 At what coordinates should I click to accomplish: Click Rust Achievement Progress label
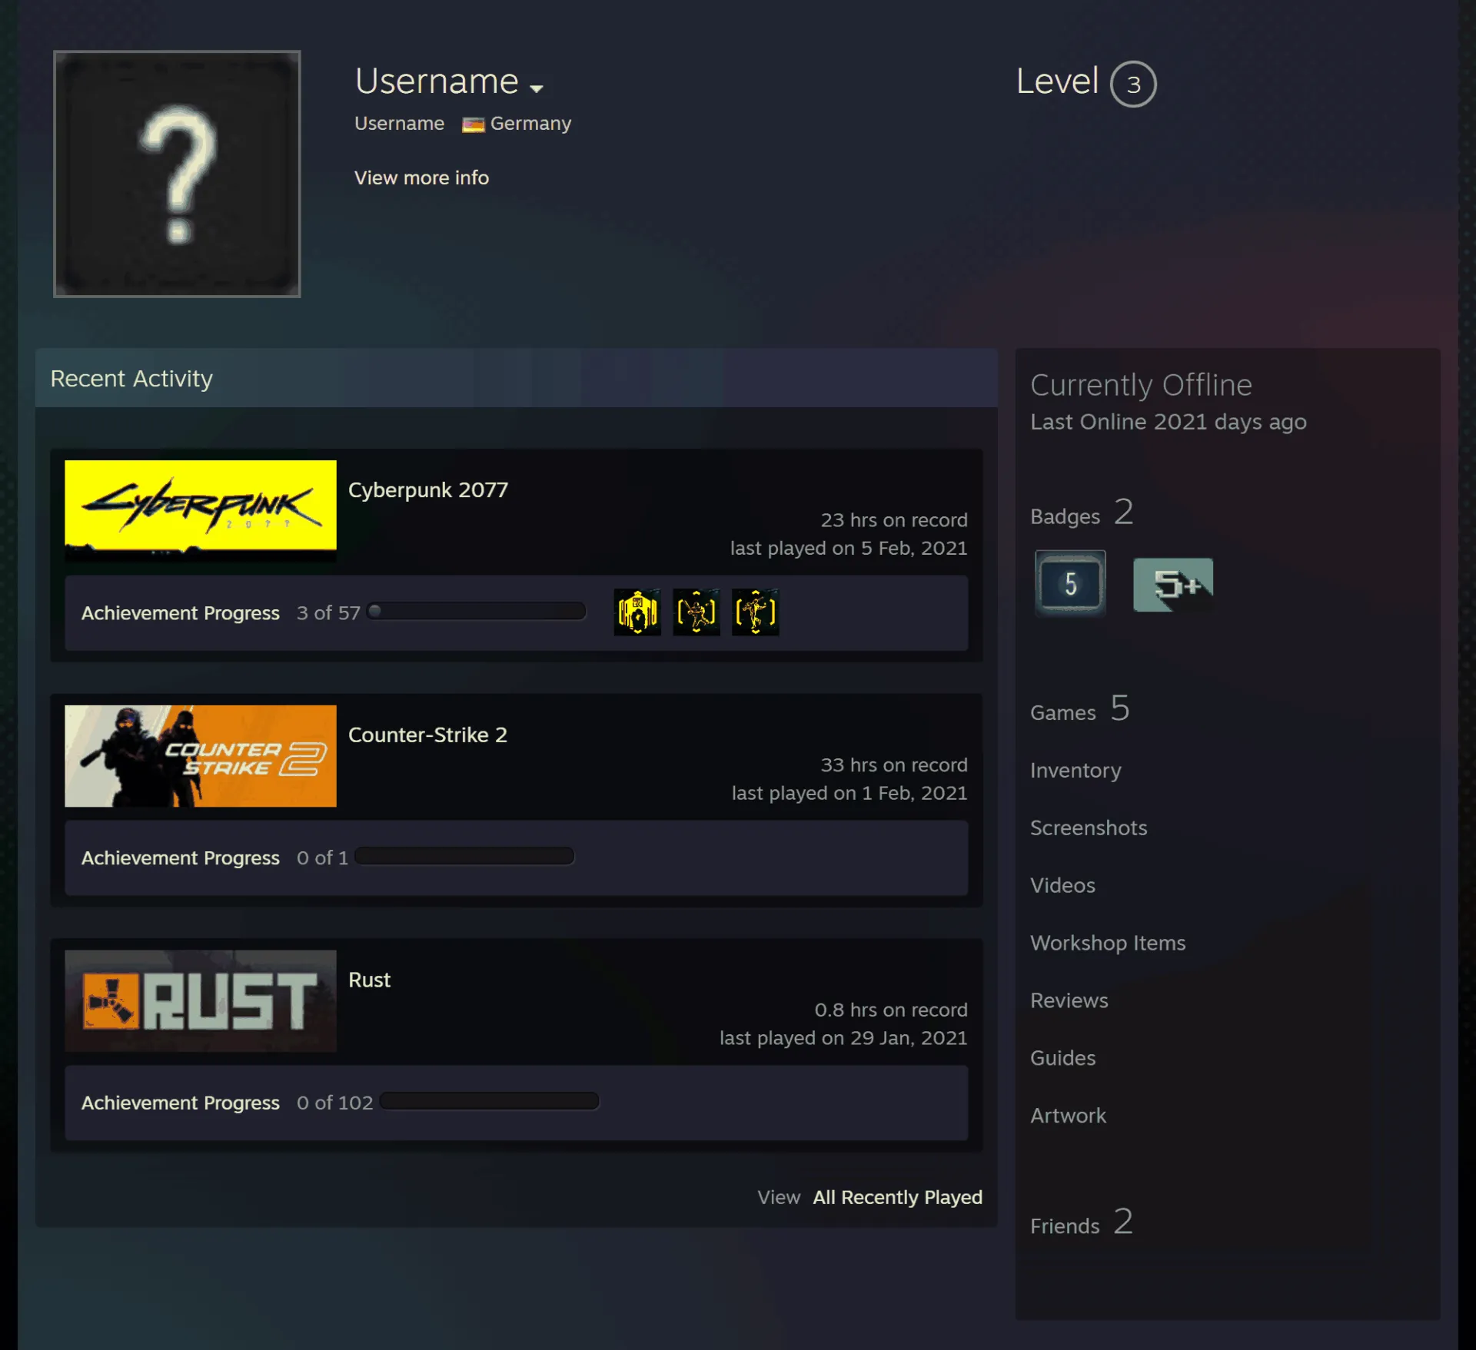coord(181,1103)
